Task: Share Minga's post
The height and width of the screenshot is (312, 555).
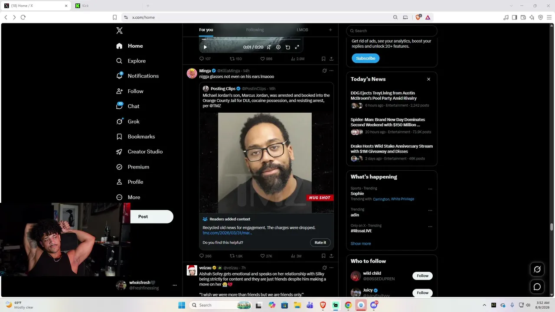Action: [331, 256]
